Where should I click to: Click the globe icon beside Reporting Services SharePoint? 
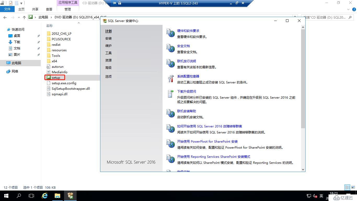(x=171, y=159)
